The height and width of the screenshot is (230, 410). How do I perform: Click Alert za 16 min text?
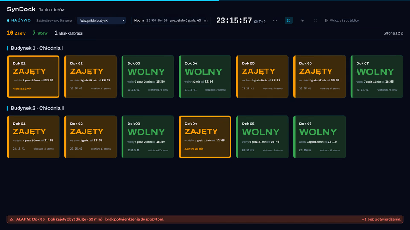[22, 89]
